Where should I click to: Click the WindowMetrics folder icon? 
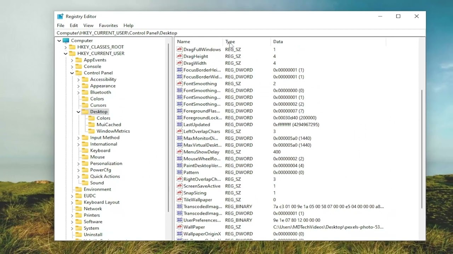point(91,131)
